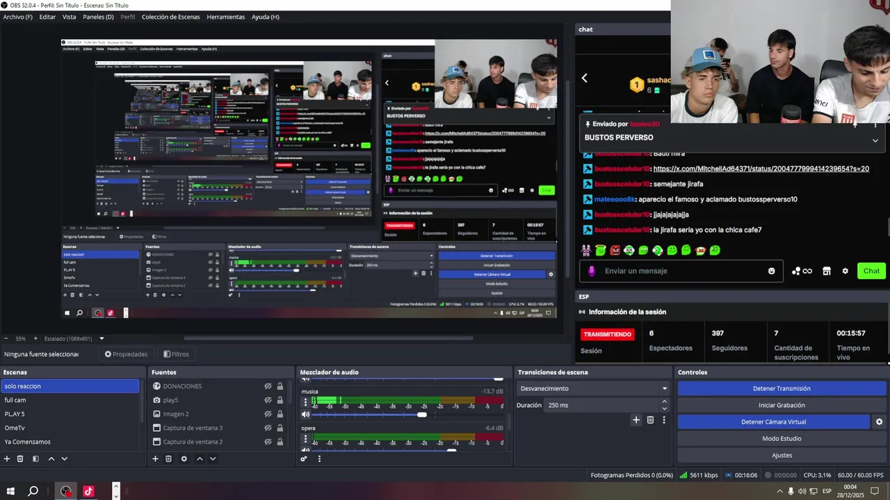Open the x.com link in chat
The width and height of the screenshot is (890, 500).
(761, 169)
